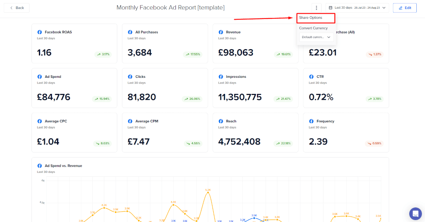Click the 4.55% change badge on Average CPM

pyautogui.click(x=193, y=143)
